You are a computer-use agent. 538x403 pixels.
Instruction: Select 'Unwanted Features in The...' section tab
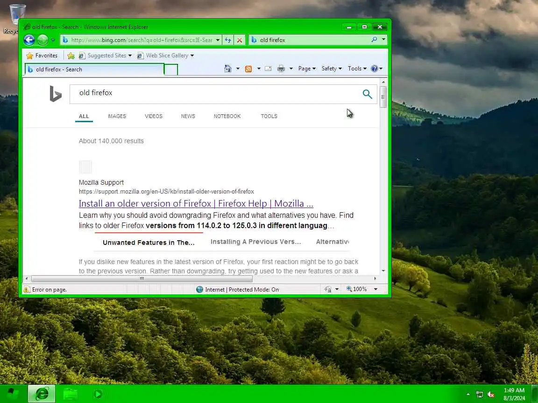[x=149, y=243]
